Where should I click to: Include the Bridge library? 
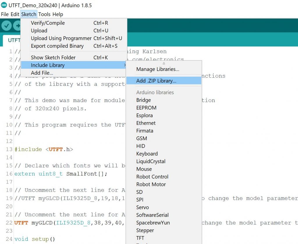[143, 100]
